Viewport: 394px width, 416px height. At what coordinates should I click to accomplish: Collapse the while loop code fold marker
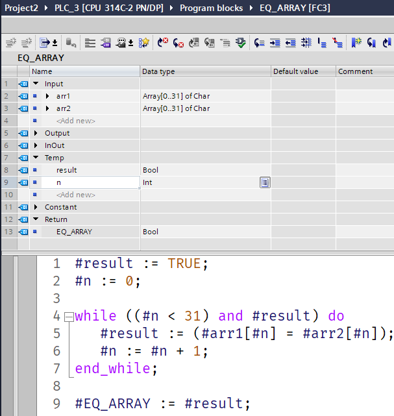tap(69, 316)
